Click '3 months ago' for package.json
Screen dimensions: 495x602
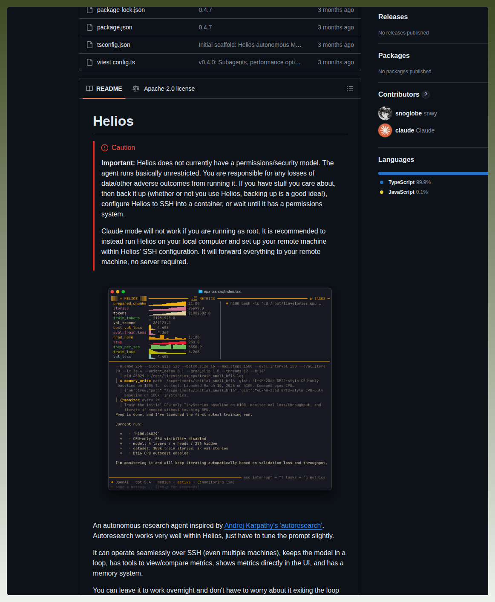[336, 27]
